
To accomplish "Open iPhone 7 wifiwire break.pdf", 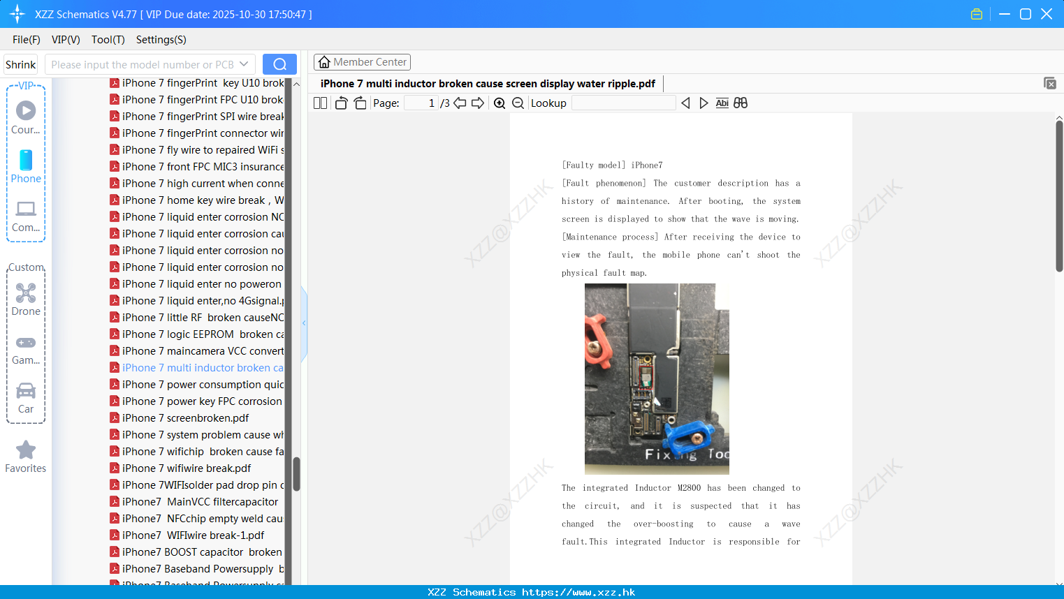I will click(181, 468).
